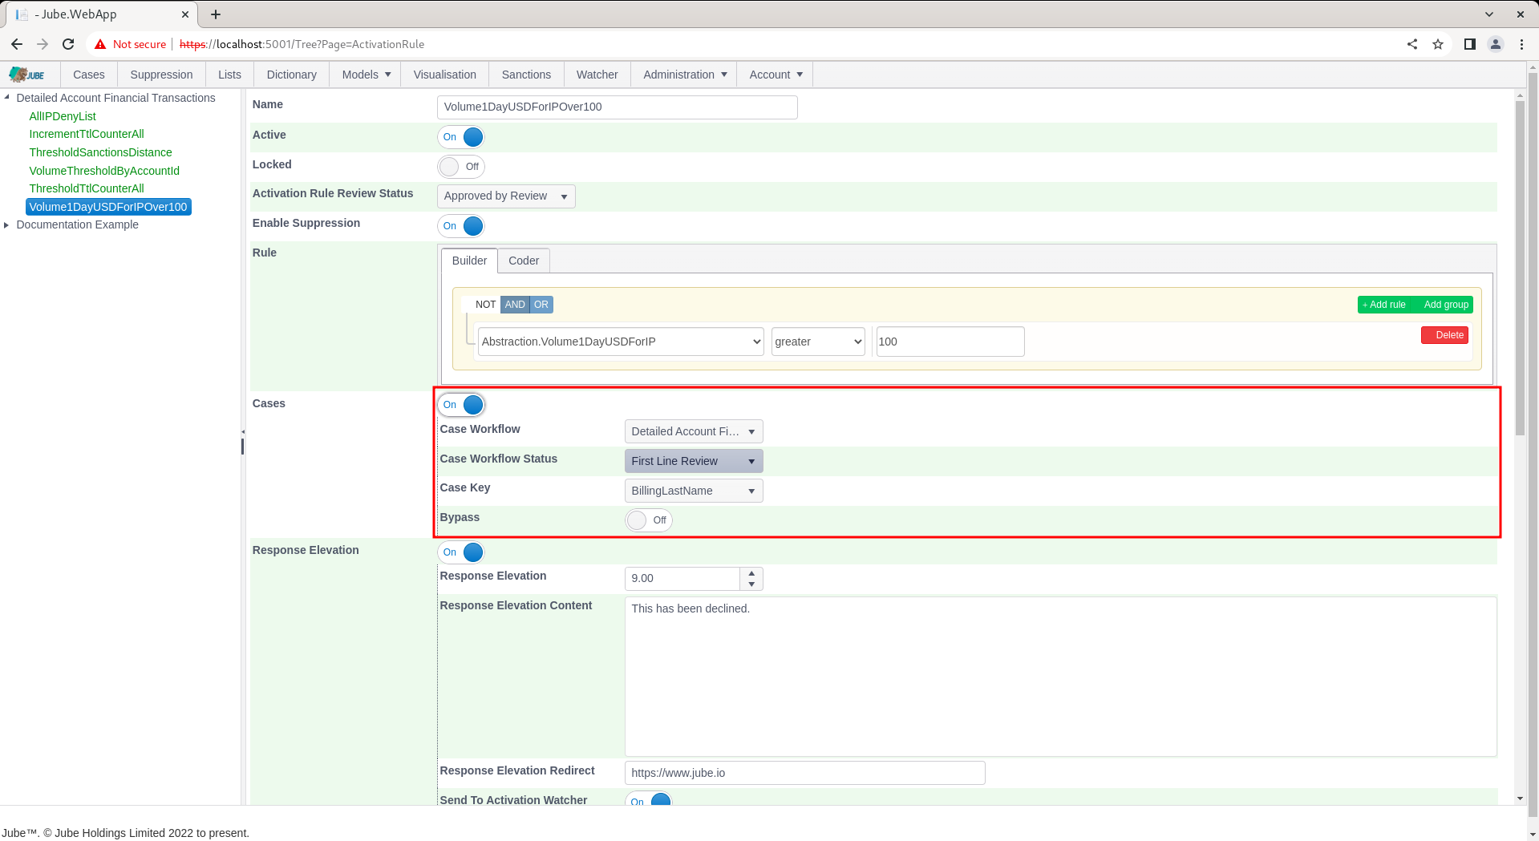Viewport: 1539px width, 841px height.
Task: Select AllIPDenyList in the tree
Action: click(63, 116)
